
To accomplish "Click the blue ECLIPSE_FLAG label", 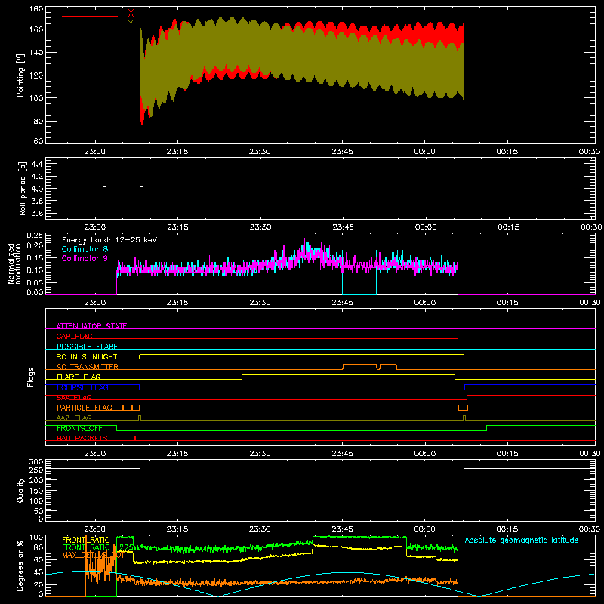I will (x=82, y=387).
